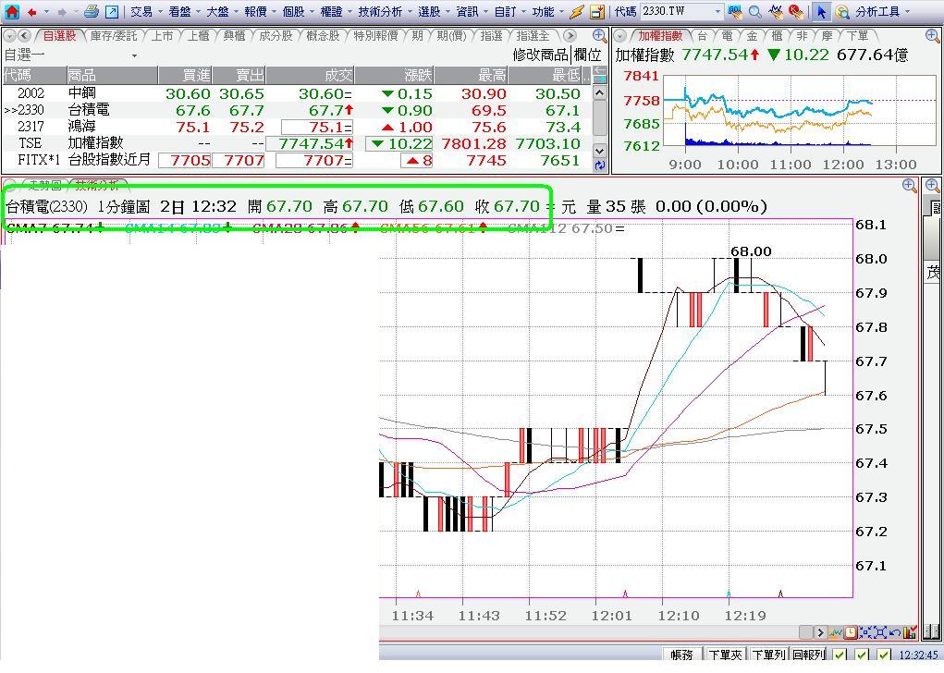Toggle the third green checkmark in status bar

point(884,655)
